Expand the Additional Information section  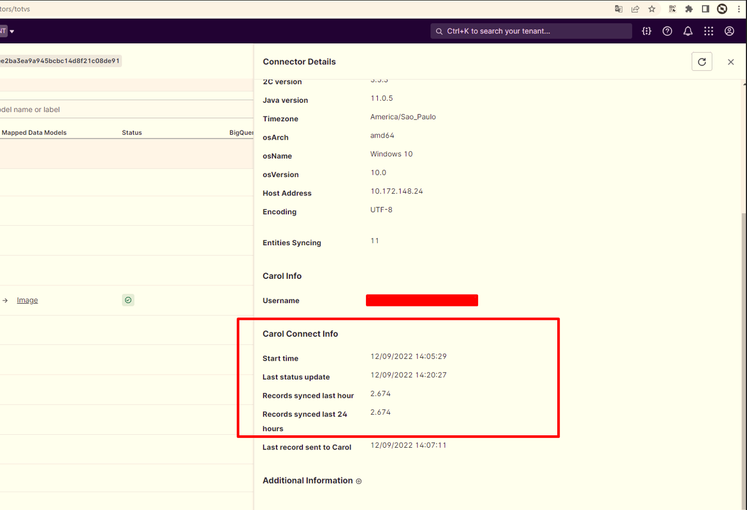point(358,481)
